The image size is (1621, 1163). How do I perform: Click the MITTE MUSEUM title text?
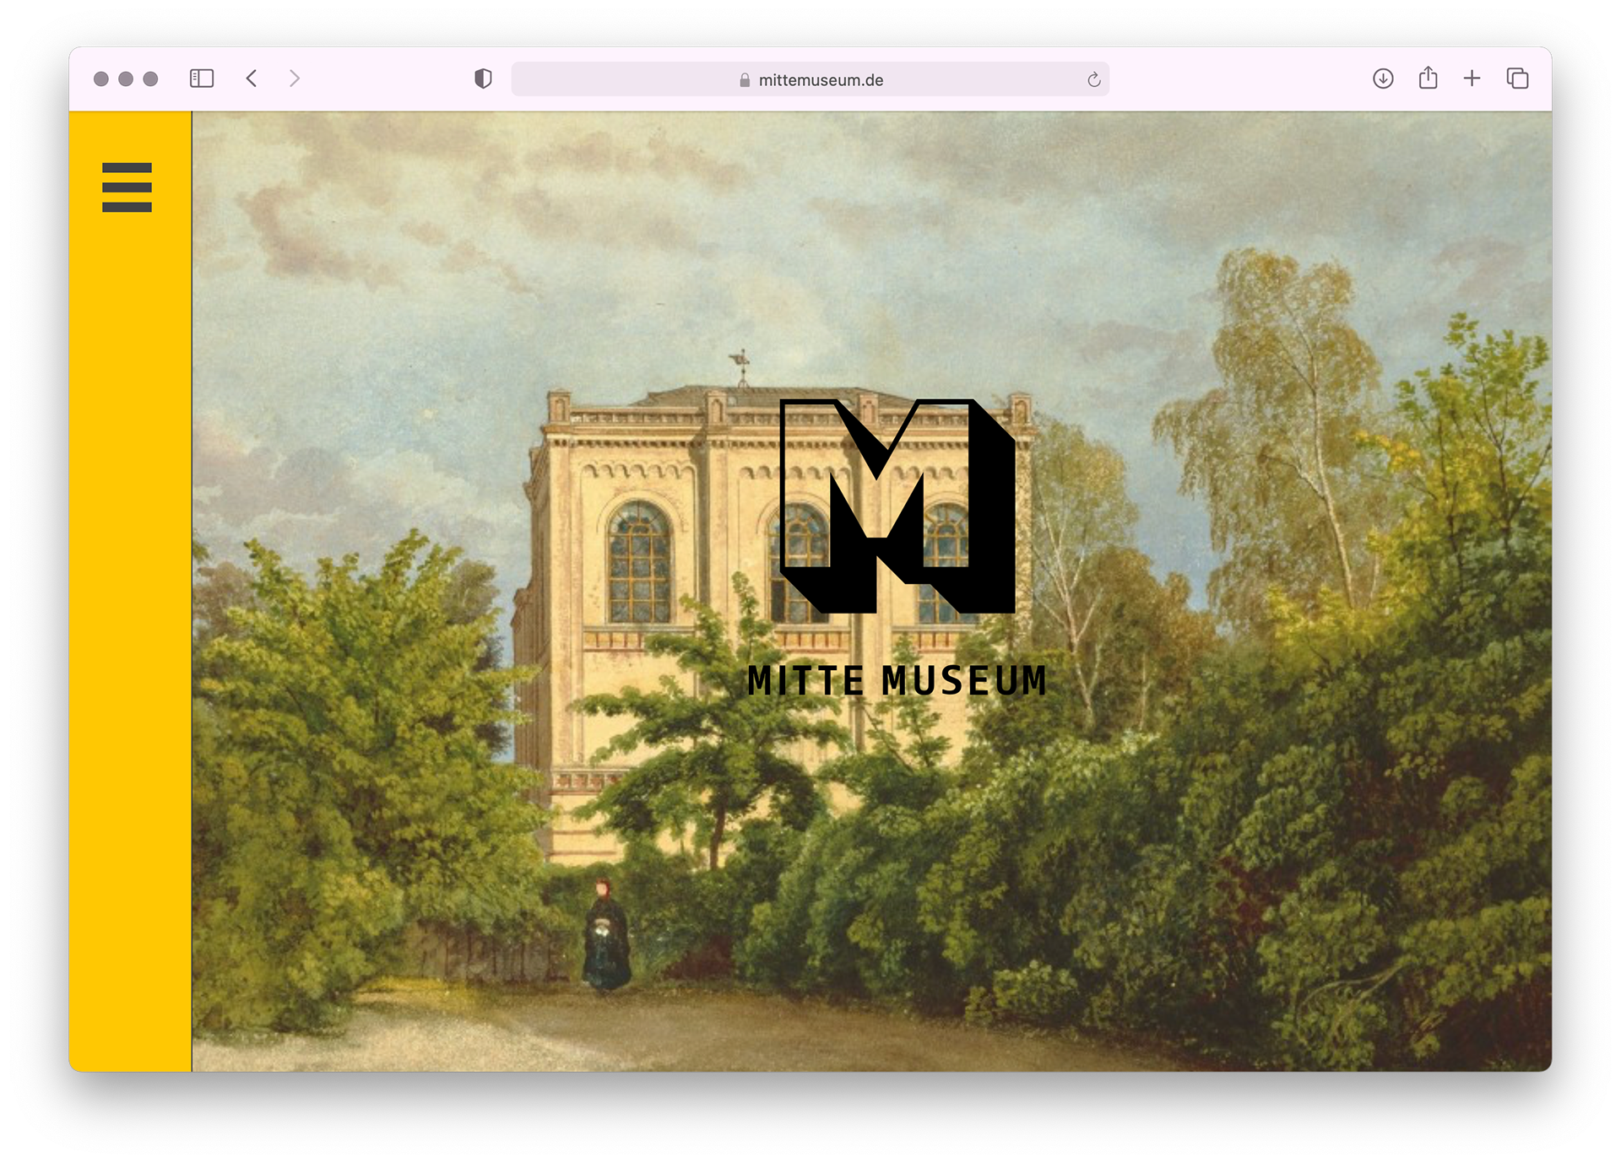pos(897,681)
